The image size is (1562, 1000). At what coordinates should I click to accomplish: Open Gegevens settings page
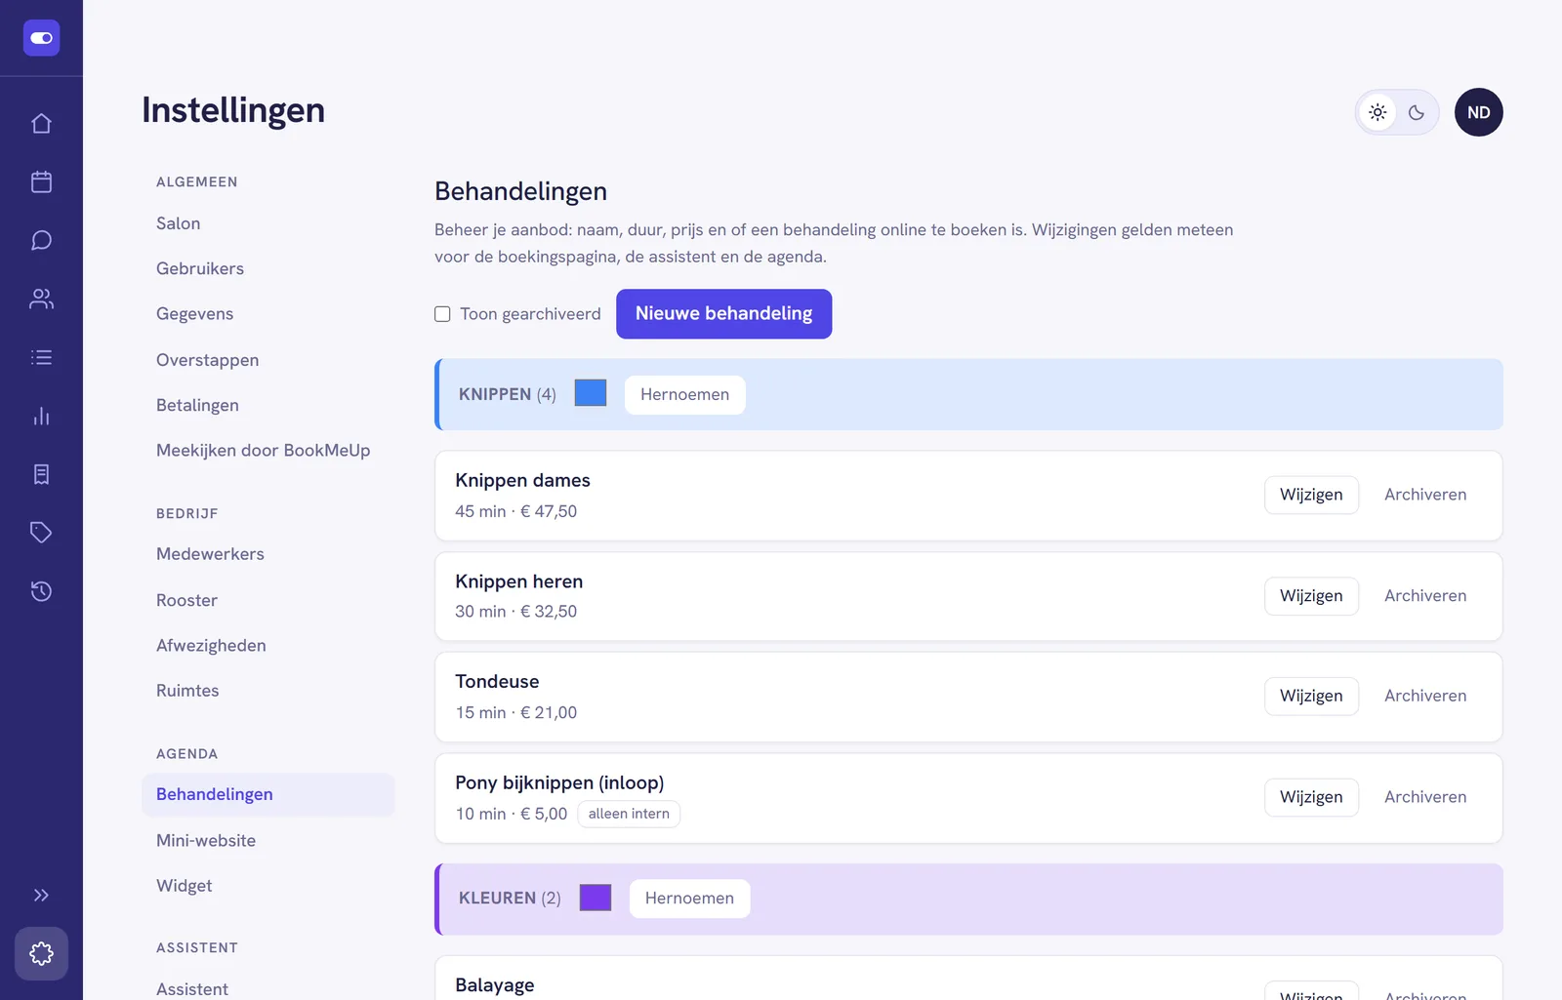(268, 314)
